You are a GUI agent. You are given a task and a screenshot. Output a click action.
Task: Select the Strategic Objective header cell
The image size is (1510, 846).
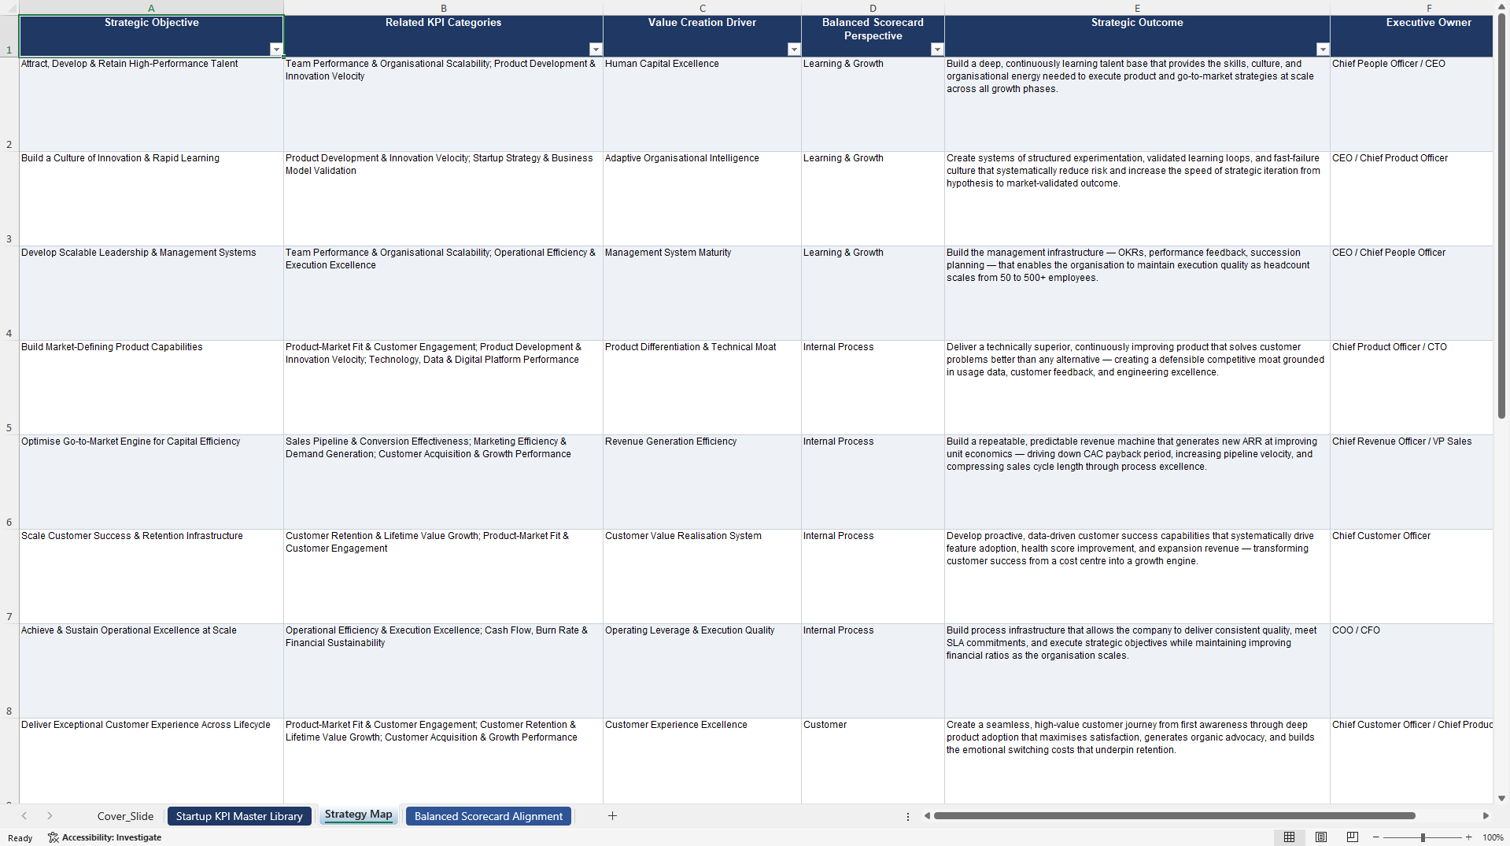pos(151,35)
